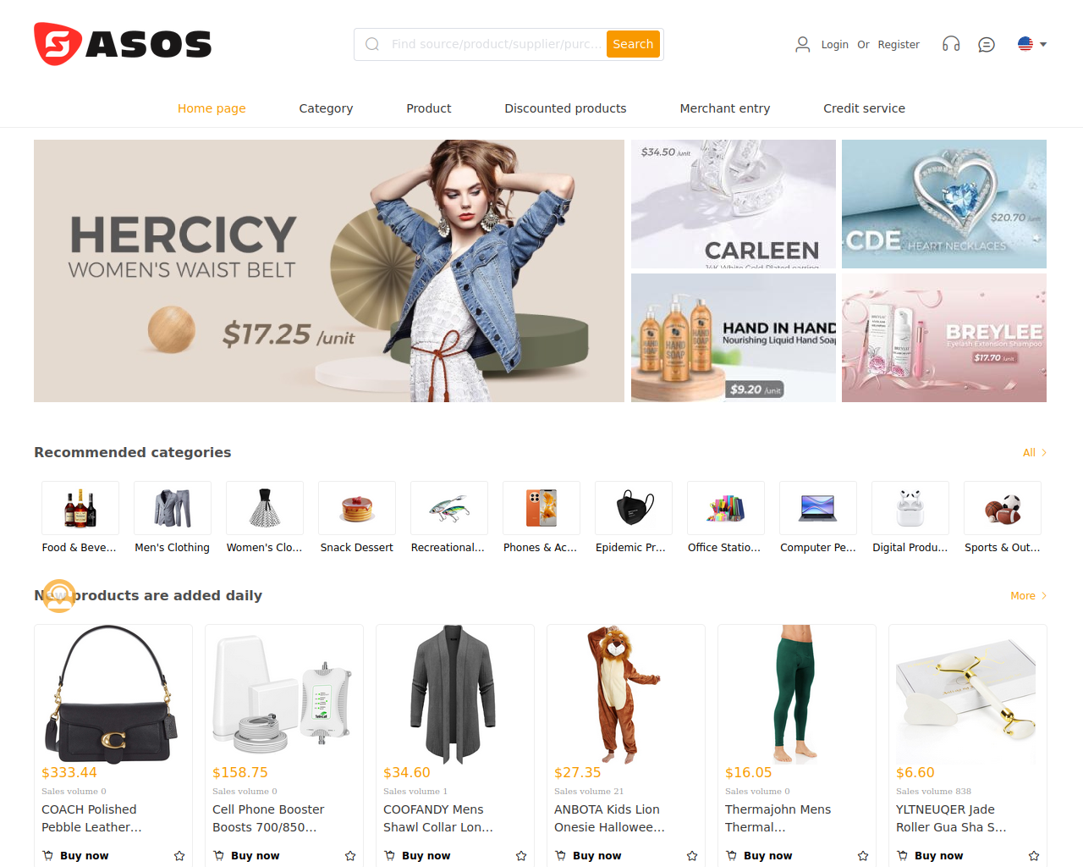Image resolution: width=1083 pixels, height=867 pixels.
Task: Open the Sports & Outdoors category icon
Action: (x=1003, y=508)
